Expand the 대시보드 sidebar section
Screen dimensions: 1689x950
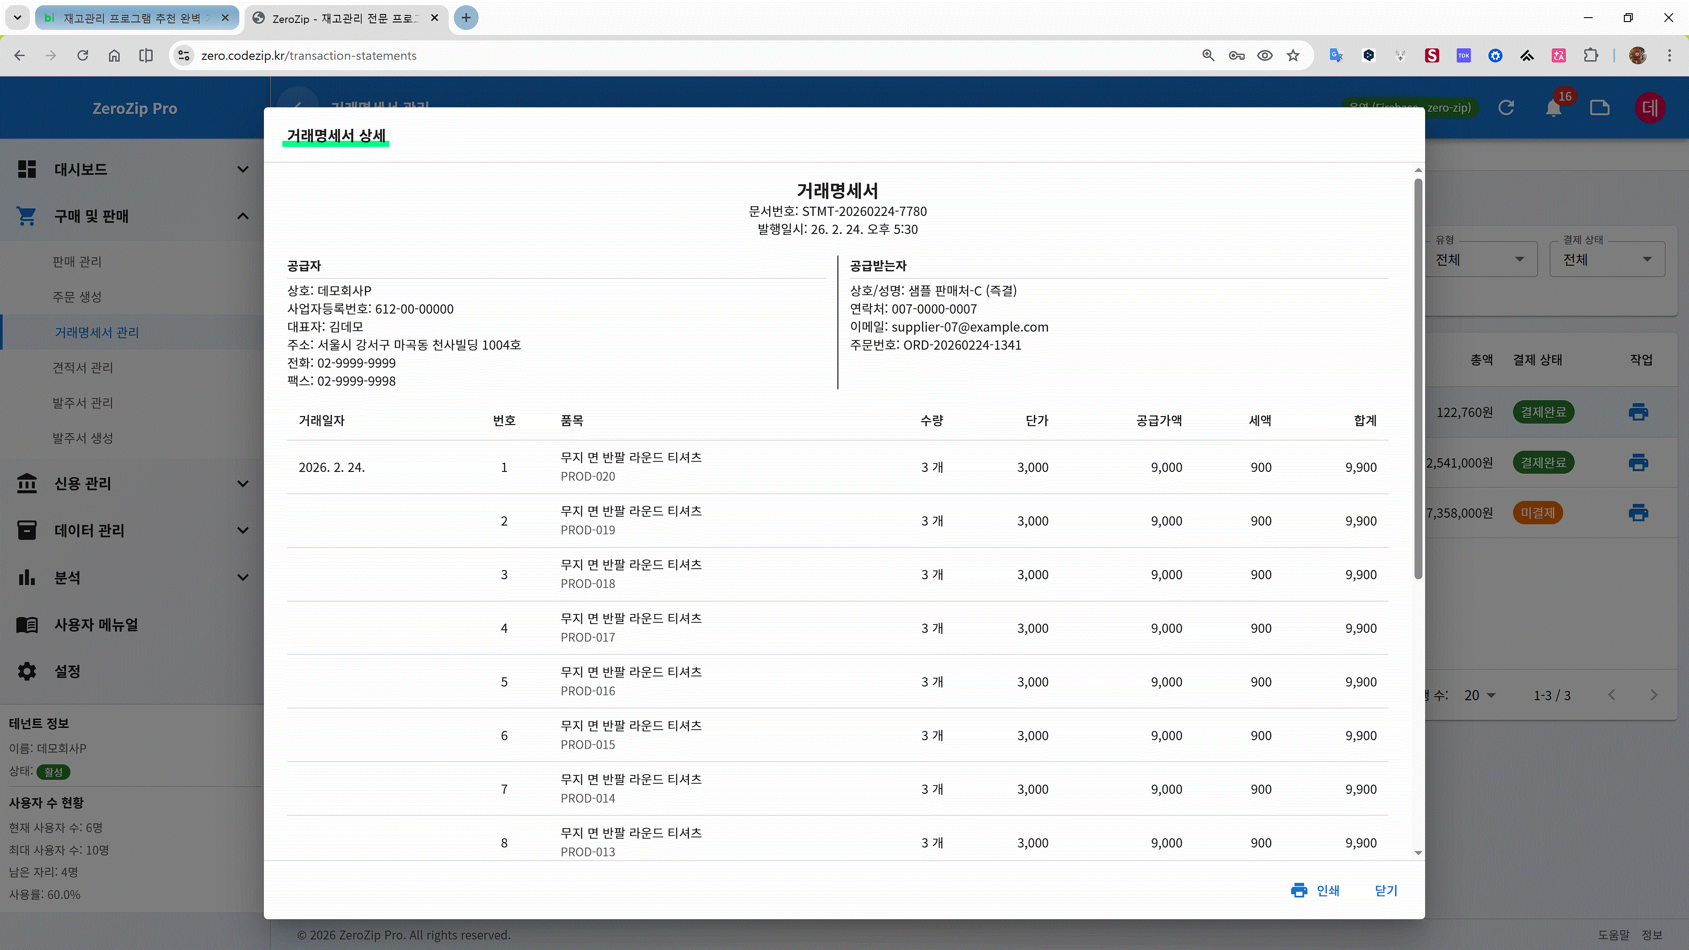[x=242, y=169]
